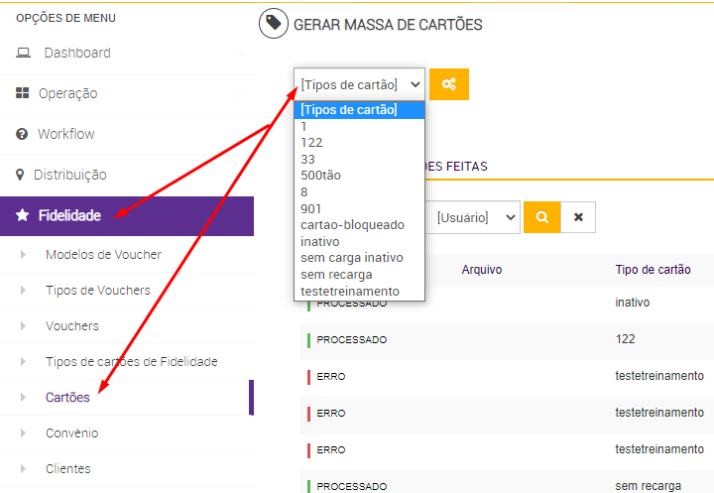Viewport: 714px width, 493px height.
Task: Click the arrow before Convênio
Action: [23, 433]
